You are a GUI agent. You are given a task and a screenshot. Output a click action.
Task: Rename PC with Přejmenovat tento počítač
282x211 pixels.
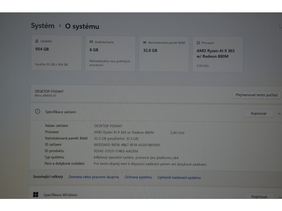[257, 95]
